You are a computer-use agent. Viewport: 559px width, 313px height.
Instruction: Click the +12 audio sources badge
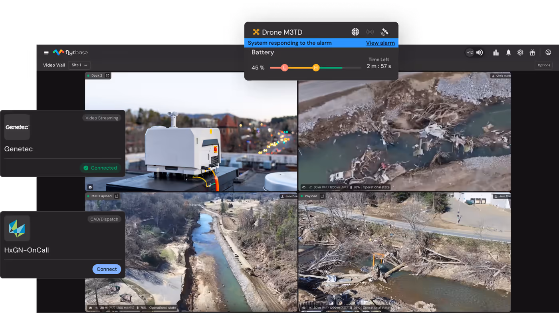[x=470, y=52]
